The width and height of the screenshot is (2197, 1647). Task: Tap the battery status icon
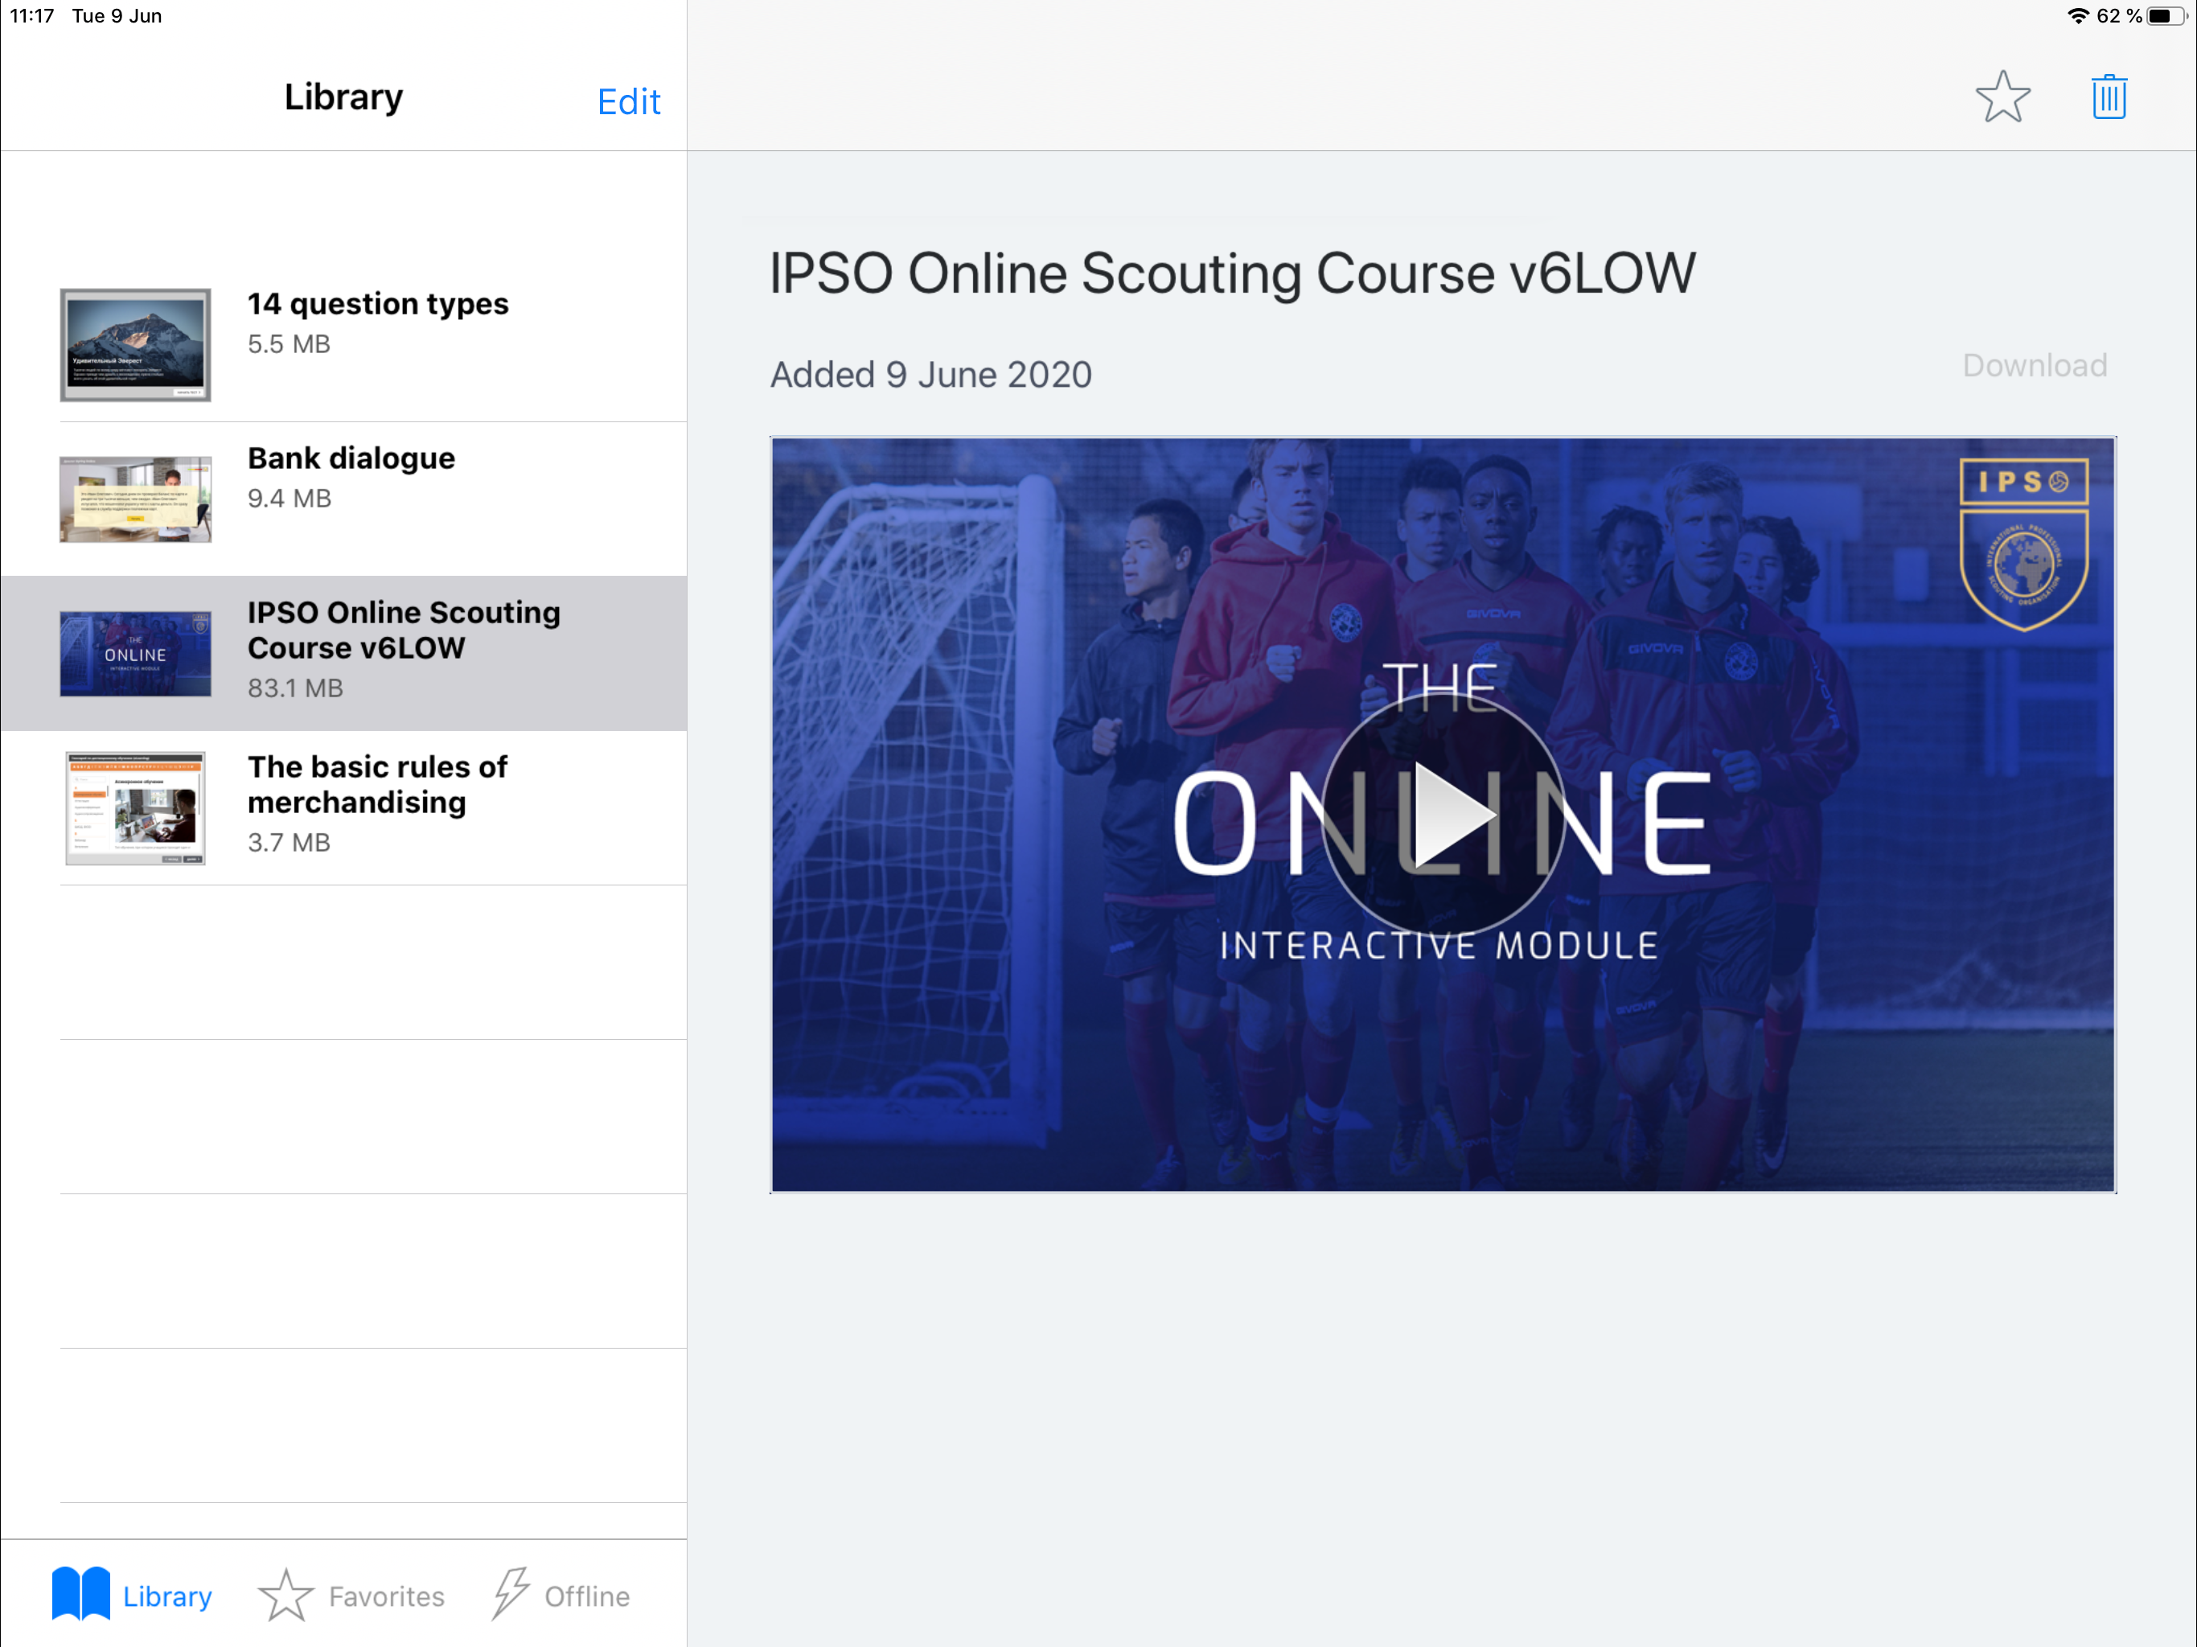point(2168,16)
